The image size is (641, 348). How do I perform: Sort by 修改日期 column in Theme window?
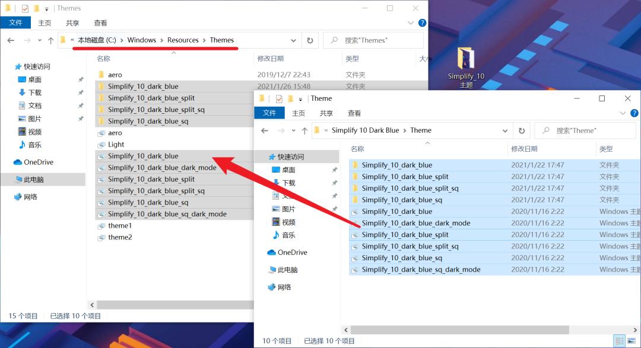tap(524, 149)
